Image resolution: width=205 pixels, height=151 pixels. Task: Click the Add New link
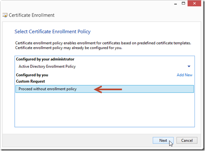[x=185, y=75]
